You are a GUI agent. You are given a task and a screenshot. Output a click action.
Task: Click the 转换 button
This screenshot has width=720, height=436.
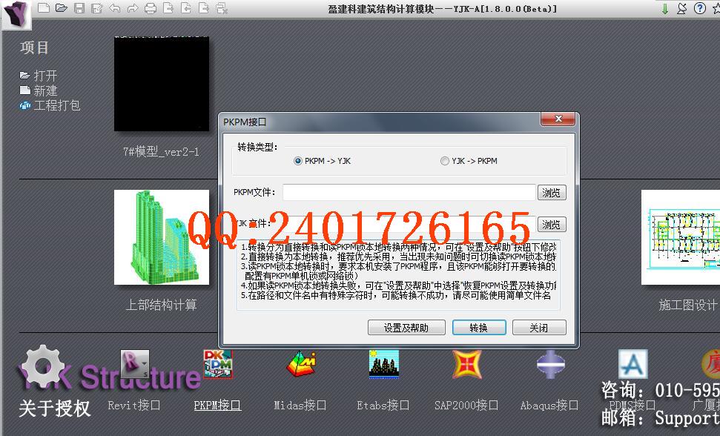[x=479, y=328]
